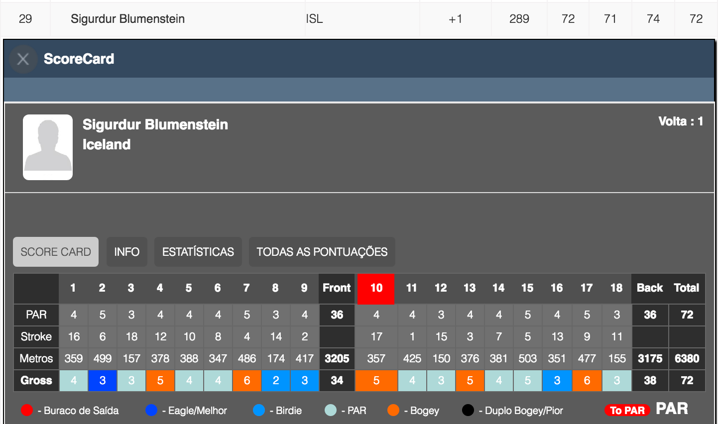
Task: Click the Sigurdur Blumenstein leaderboard row name
Action: pos(128,19)
